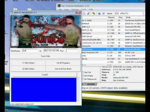Image resolution: width=150 pixels, height=112 pixels.
Task: Click the 11 b0tz Attack button
Action: [28, 63]
